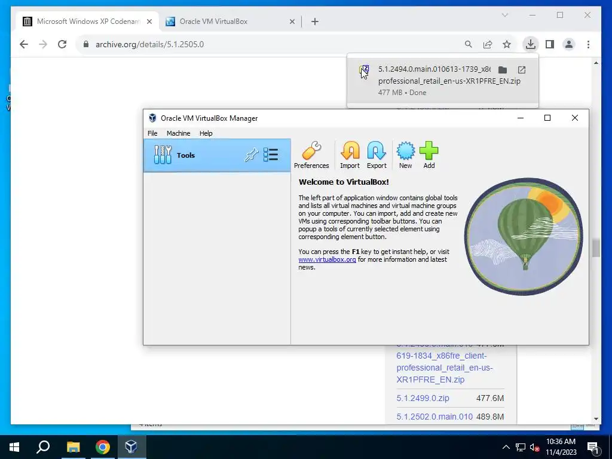
Task: Open VirtualBox Preferences toolbar button
Action: tap(311, 155)
